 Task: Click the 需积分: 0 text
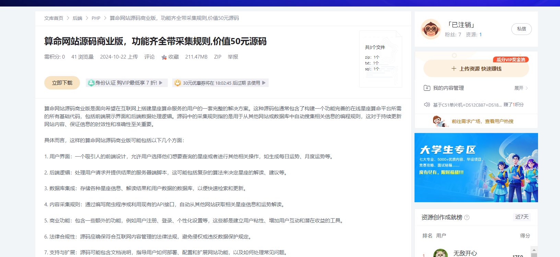point(55,57)
